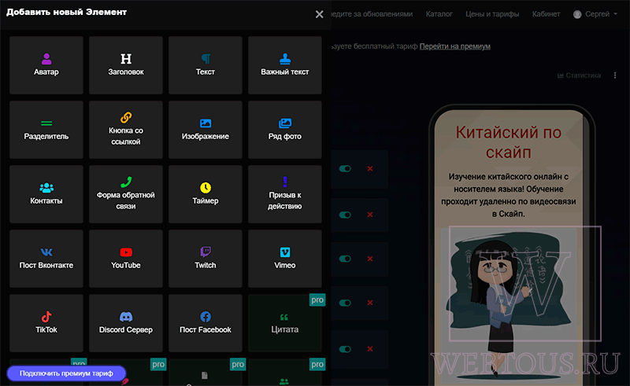This screenshot has width=630, height=386.
Task: Disable the last block toggle switch
Action: (x=345, y=349)
